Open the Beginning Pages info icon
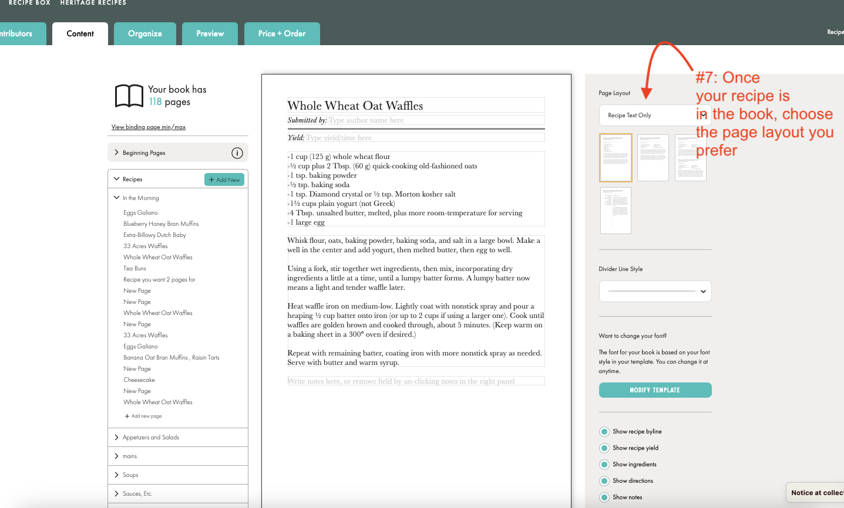This screenshot has width=844, height=508. point(237,153)
